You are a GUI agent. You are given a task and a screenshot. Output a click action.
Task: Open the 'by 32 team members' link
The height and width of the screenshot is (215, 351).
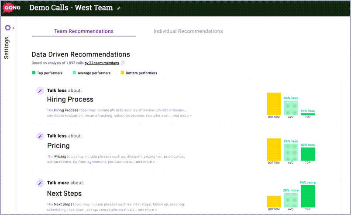[x=102, y=63]
